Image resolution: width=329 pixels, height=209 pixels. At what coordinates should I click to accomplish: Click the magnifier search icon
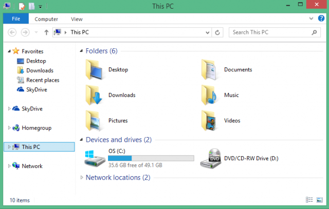point(314,32)
